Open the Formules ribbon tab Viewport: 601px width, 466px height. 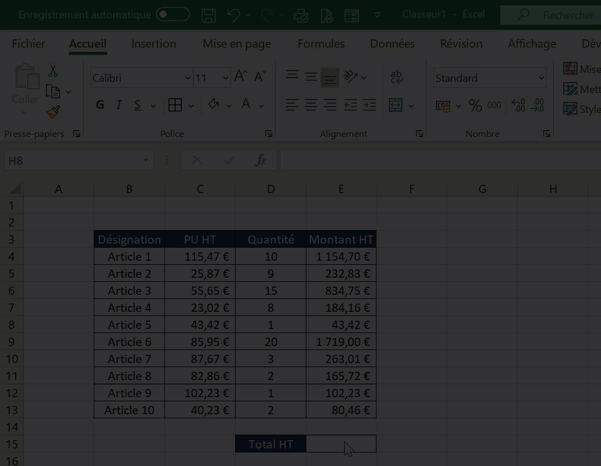coord(321,44)
